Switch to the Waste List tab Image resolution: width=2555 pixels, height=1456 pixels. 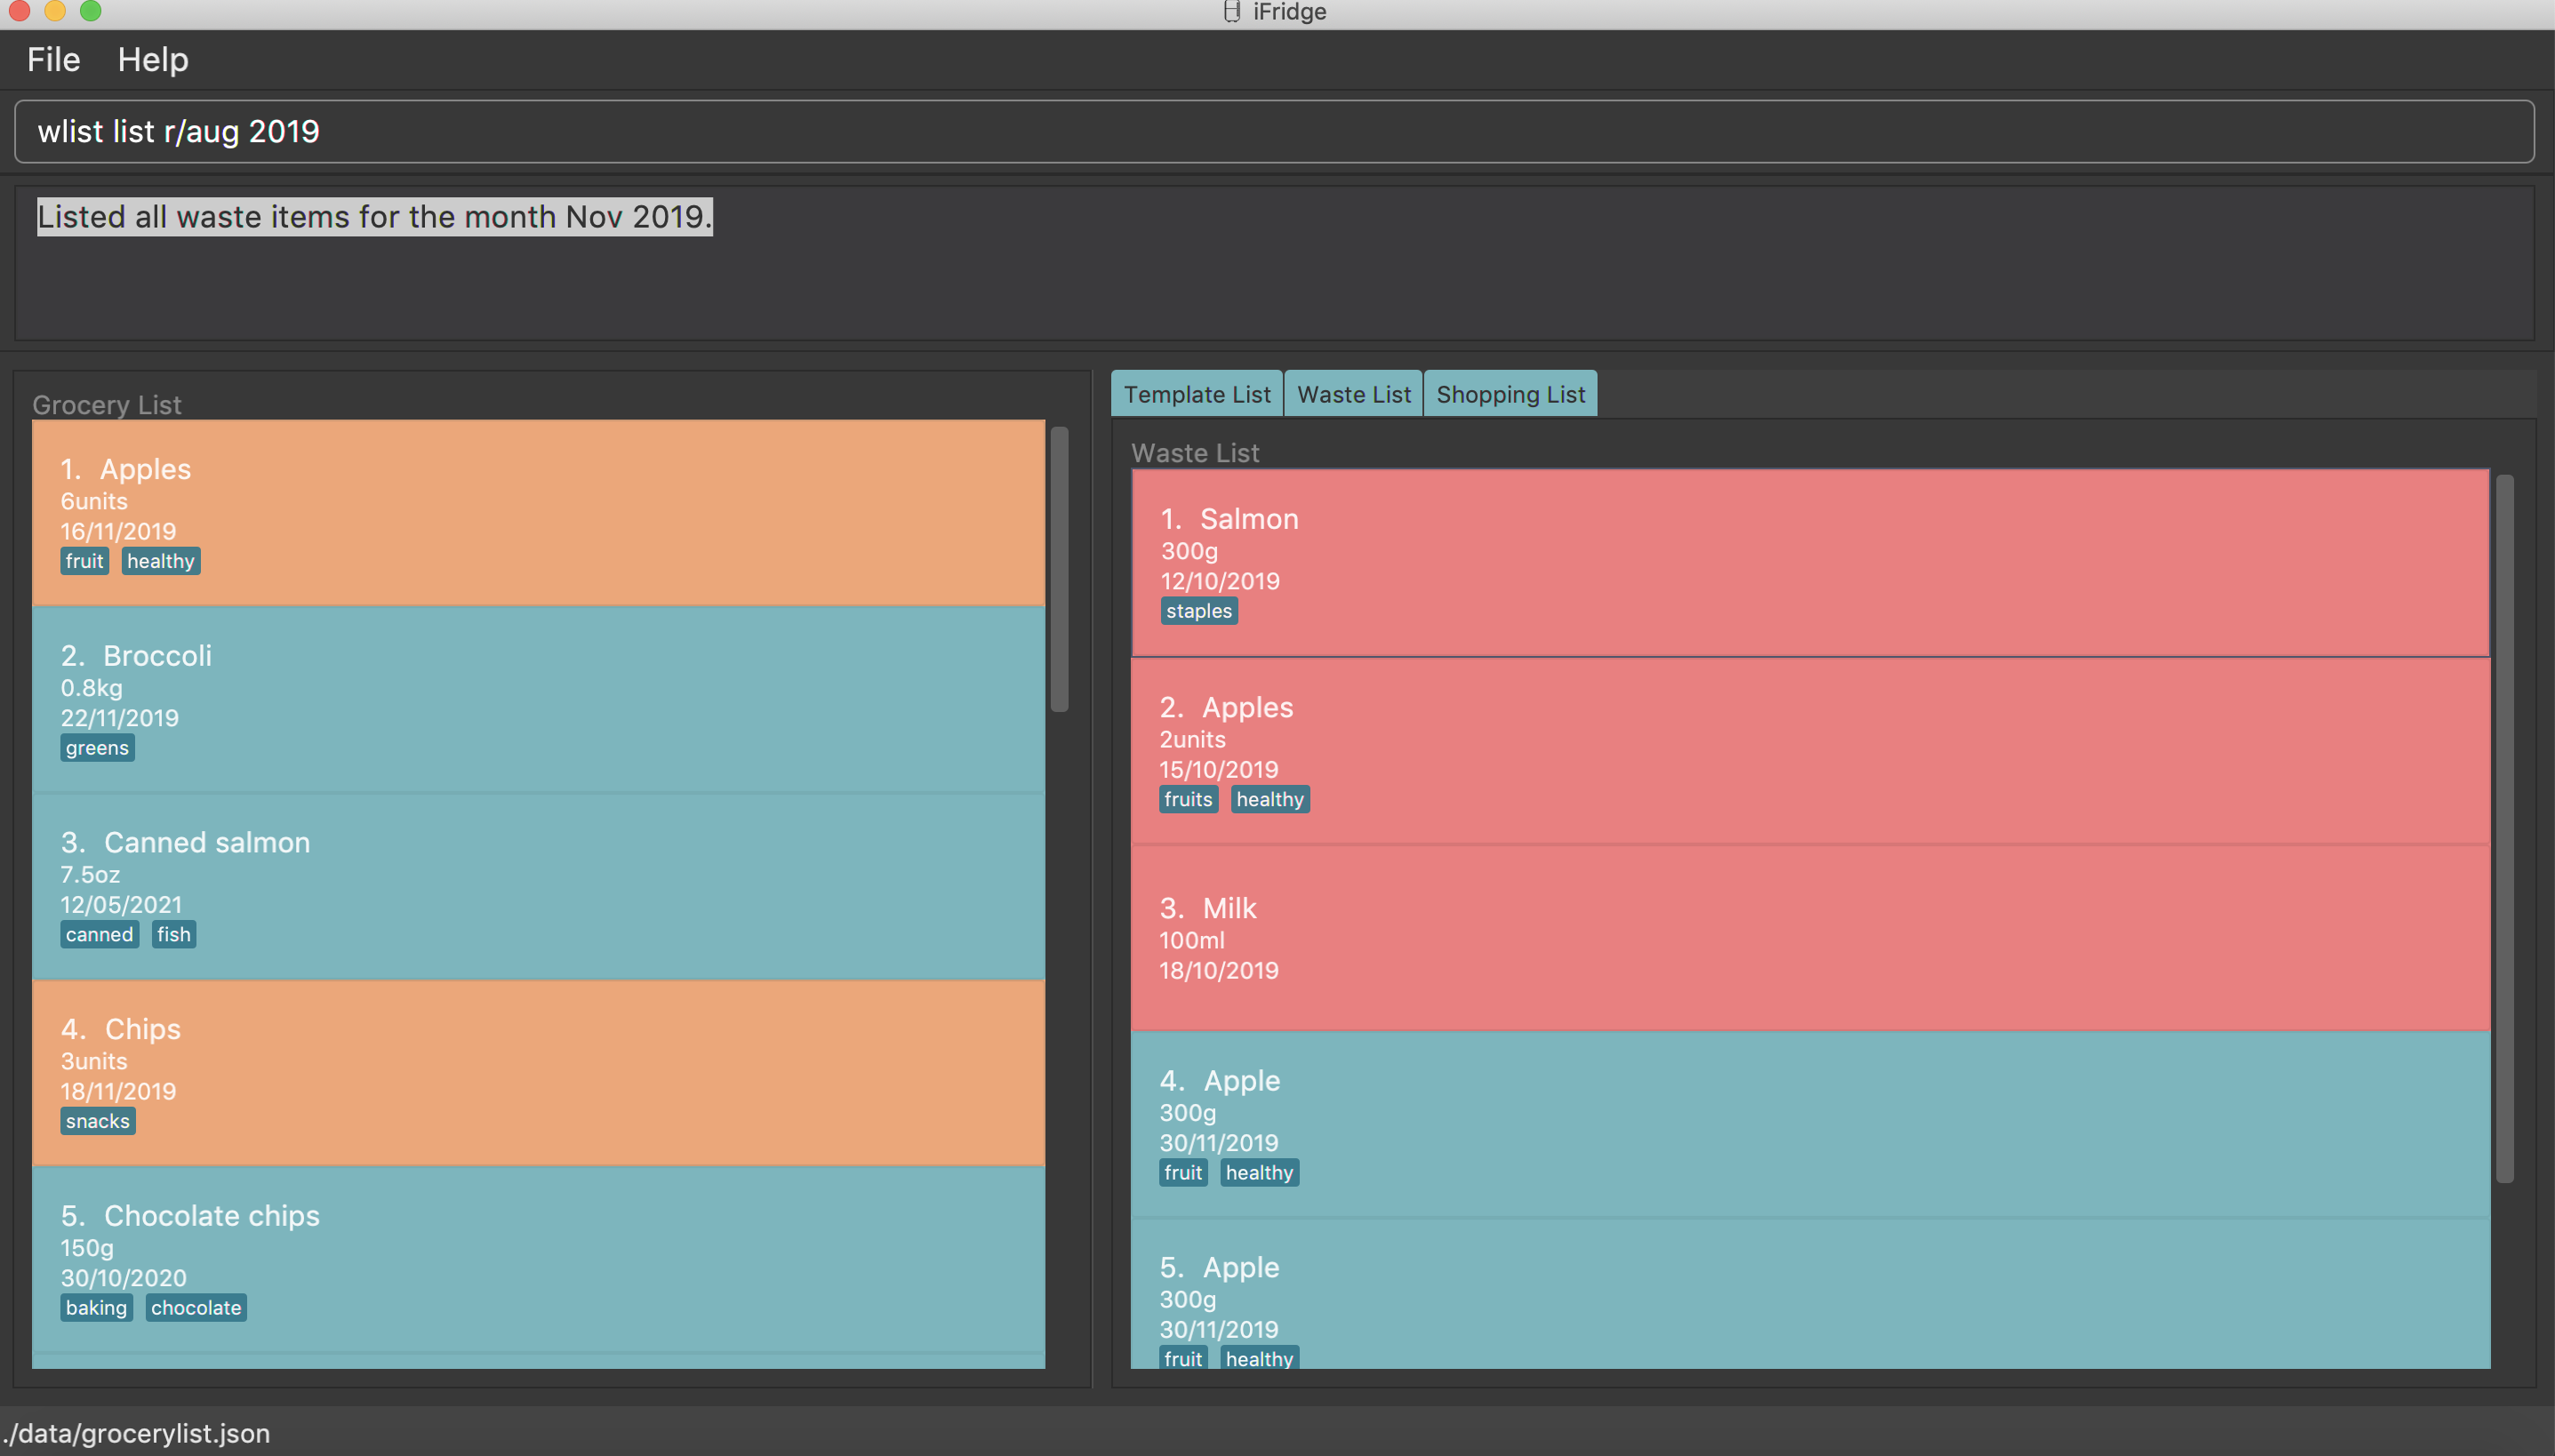click(1353, 394)
